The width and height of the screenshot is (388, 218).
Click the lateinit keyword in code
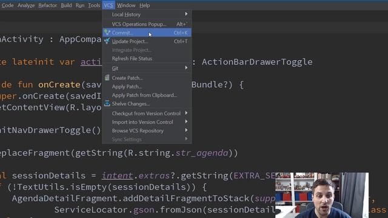pos(33,62)
